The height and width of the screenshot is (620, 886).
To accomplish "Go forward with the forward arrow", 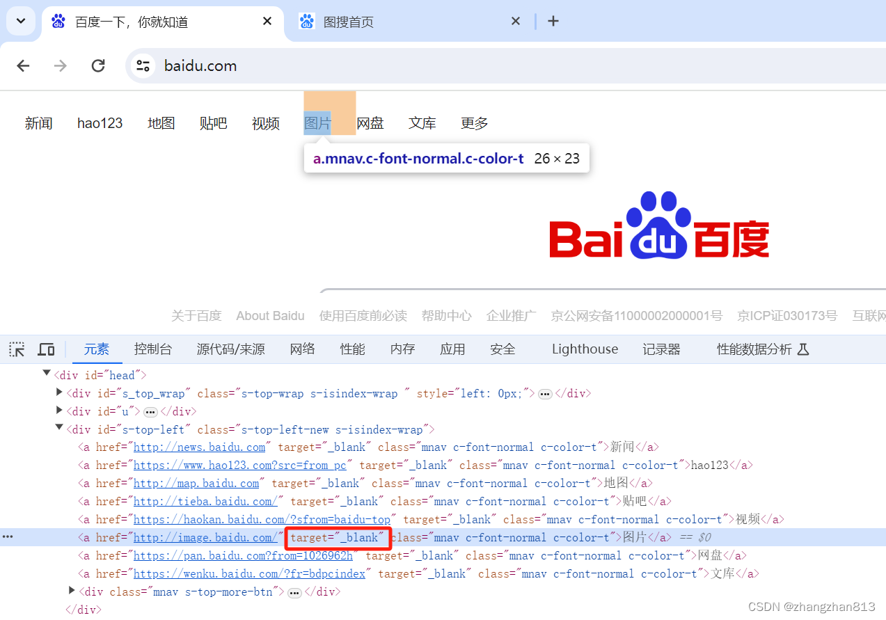I will tap(61, 65).
